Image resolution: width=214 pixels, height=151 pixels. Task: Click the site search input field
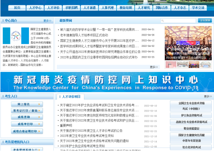pos(178,21)
